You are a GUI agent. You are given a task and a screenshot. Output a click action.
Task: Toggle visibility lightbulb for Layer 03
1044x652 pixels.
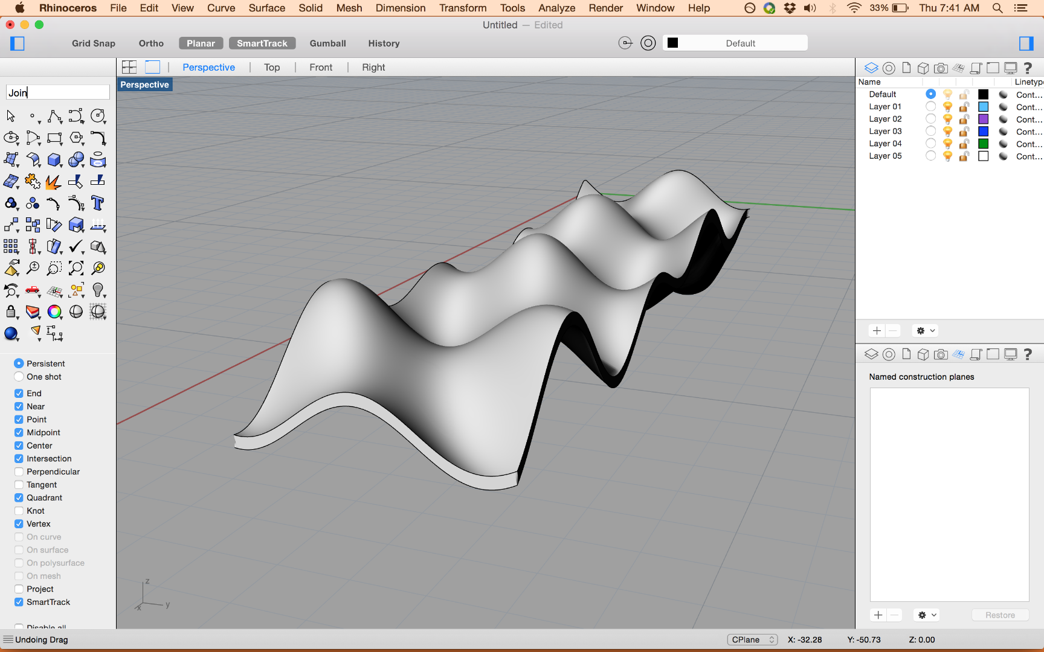[x=947, y=131]
